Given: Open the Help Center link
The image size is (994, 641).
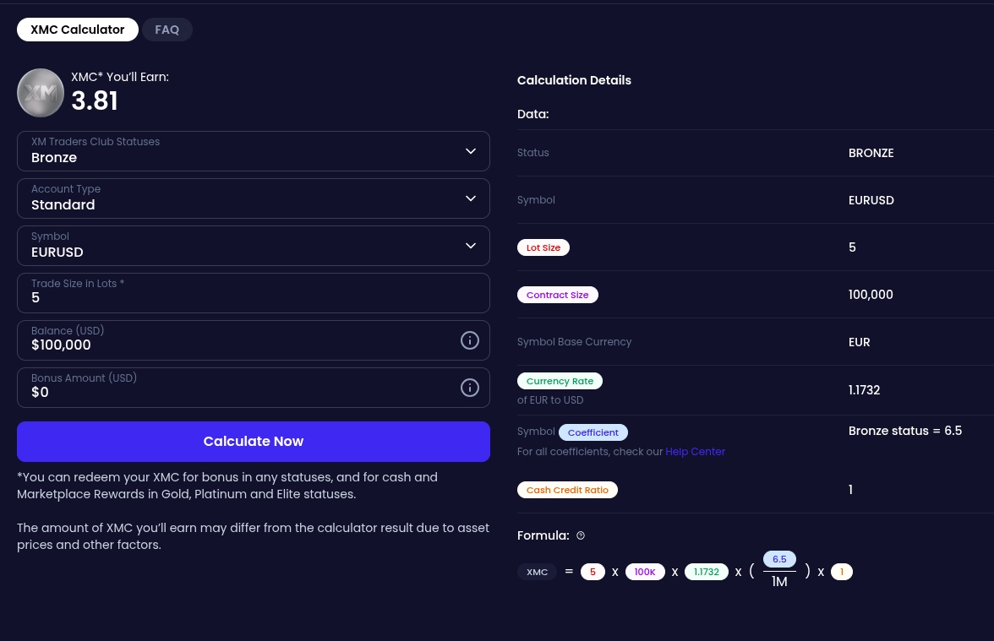Looking at the screenshot, I should [x=695, y=452].
